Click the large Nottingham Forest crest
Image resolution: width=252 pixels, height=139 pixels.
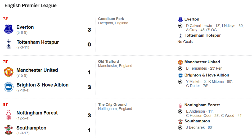pos(8,115)
